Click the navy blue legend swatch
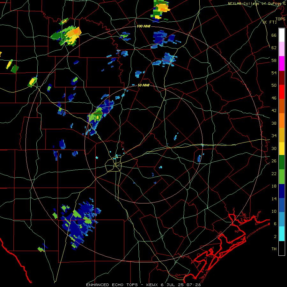The image size is (287, 287). click(282, 191)
